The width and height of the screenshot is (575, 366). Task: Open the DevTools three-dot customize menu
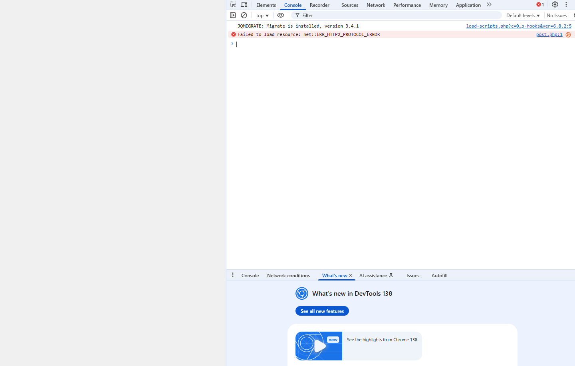pos(566,5)
